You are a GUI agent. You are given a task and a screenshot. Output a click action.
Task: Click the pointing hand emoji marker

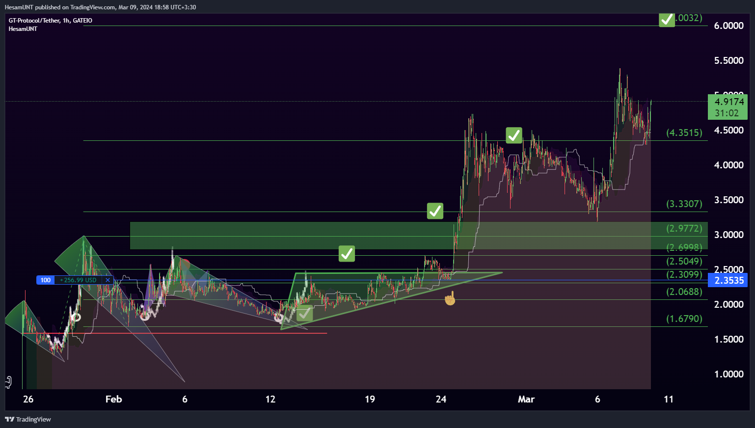(x=450, y=298)
